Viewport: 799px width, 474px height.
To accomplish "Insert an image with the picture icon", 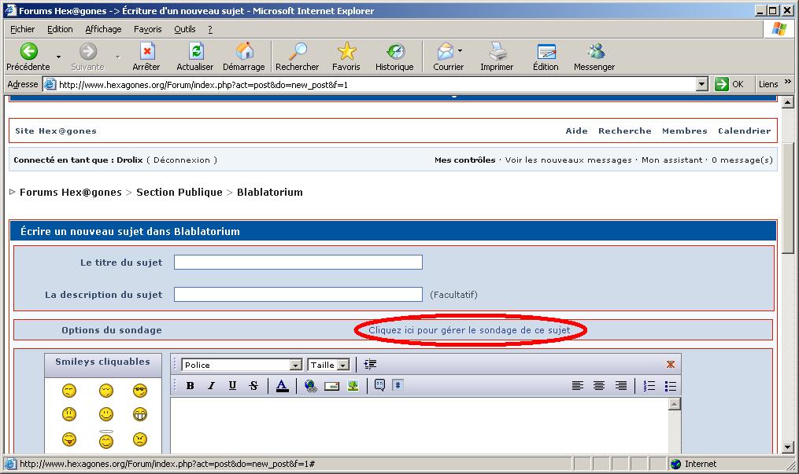I will 353,386.
